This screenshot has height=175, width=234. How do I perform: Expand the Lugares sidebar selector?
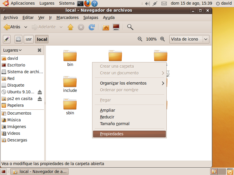click(x=13, y=50)
